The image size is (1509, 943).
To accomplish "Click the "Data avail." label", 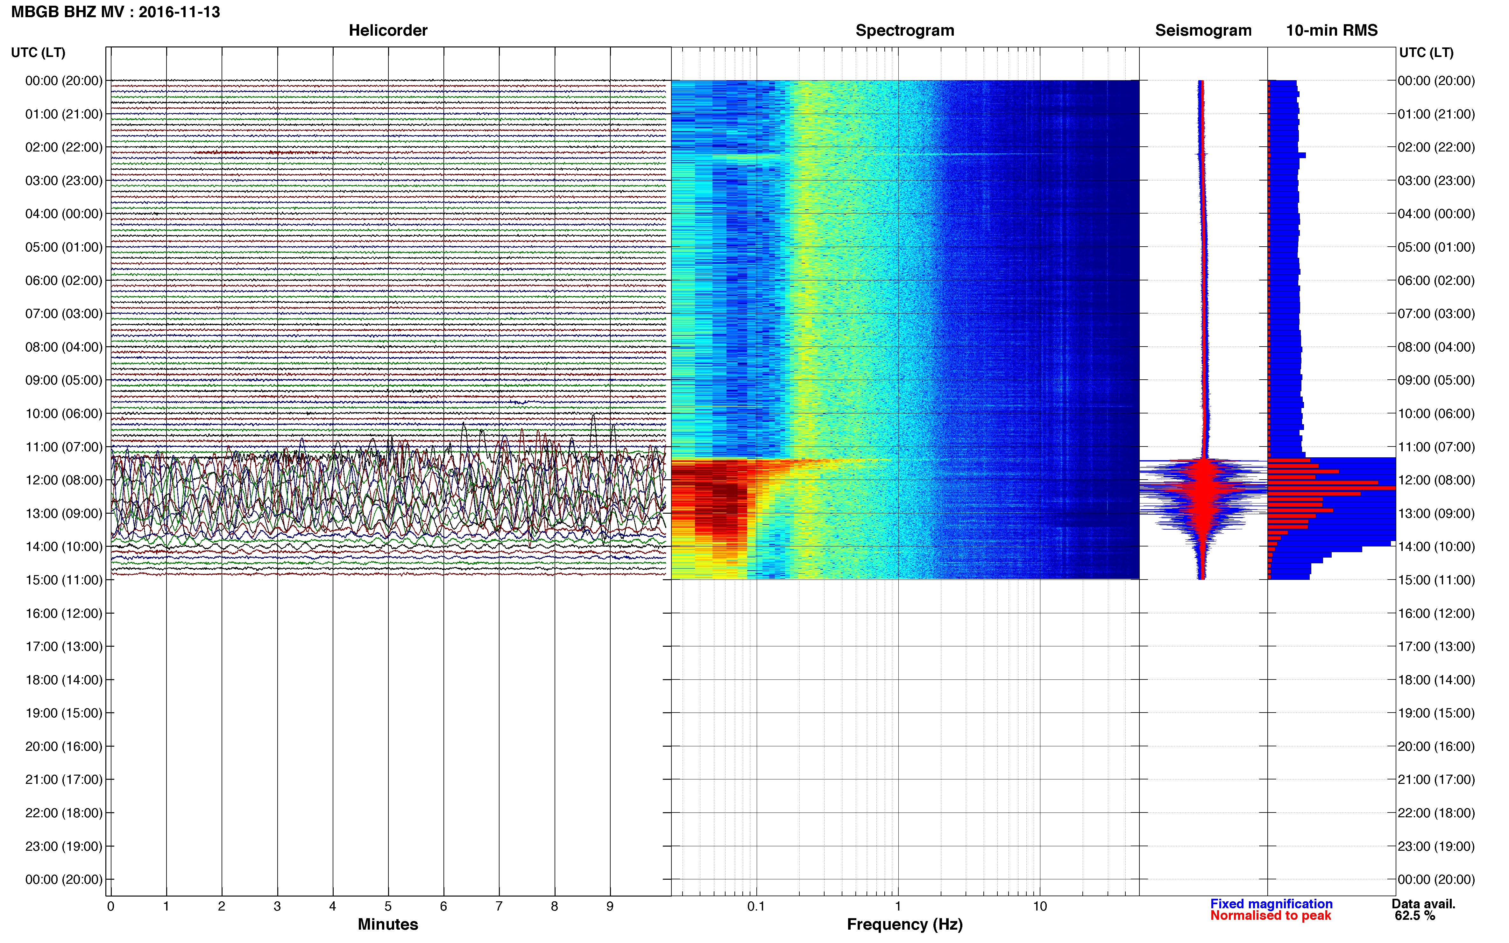I will point(1424,904).
